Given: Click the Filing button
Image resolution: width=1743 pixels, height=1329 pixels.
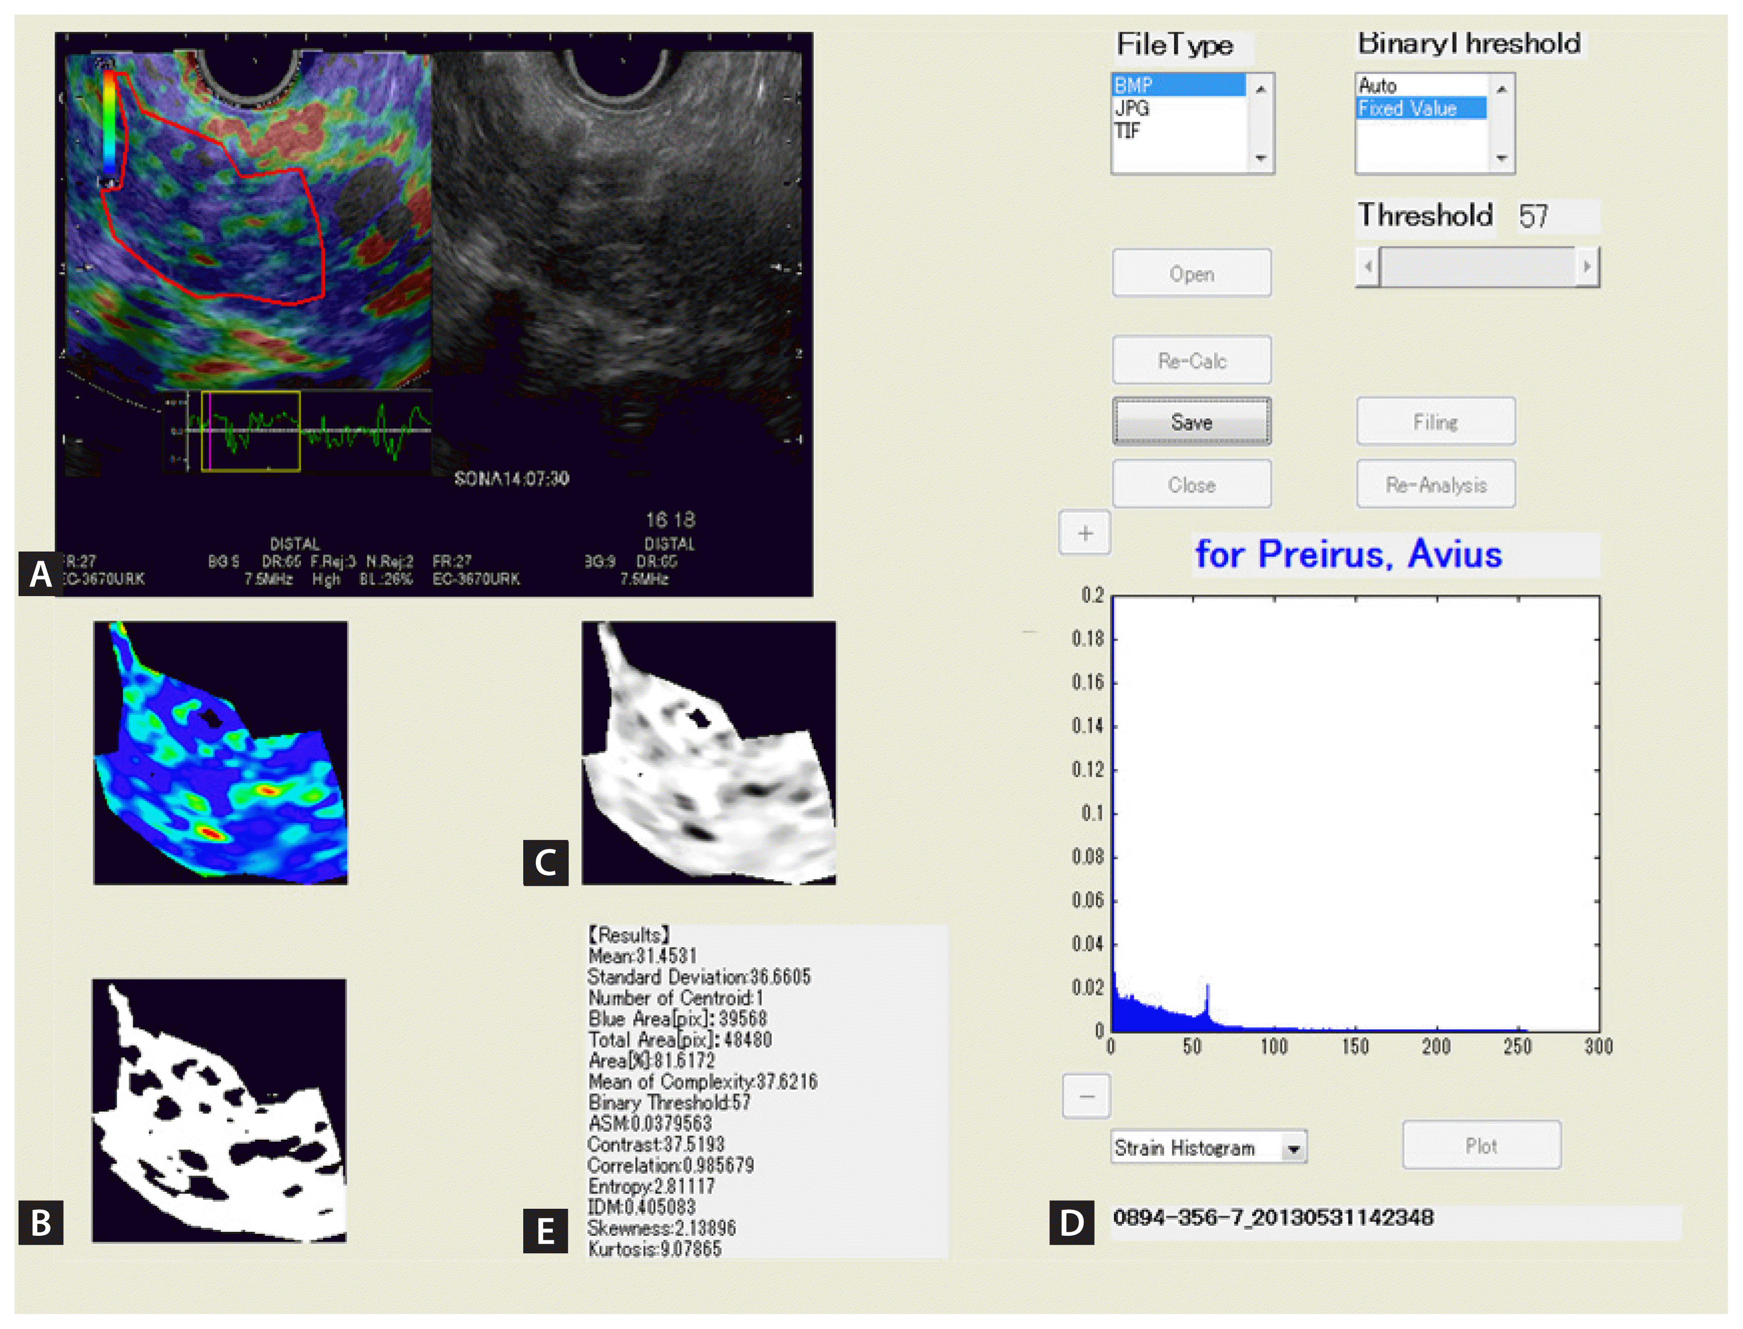Looking at the screenshot, I should pyautogui.click(x=1436, y=422).
